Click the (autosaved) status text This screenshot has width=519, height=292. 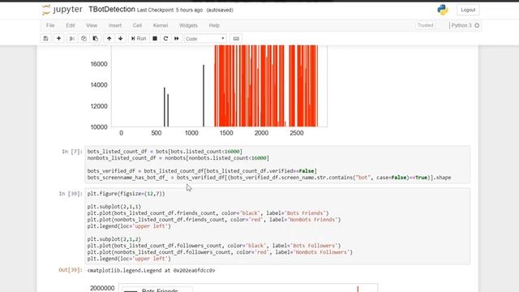pos(220,11)
